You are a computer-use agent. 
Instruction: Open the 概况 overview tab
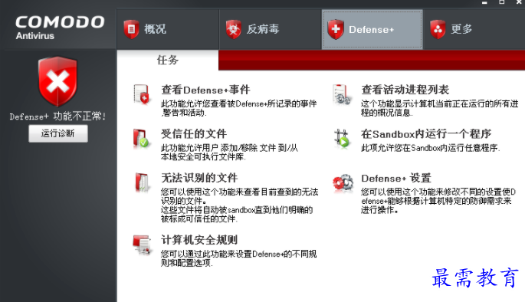pyautogui.click(x=168, y=29)
